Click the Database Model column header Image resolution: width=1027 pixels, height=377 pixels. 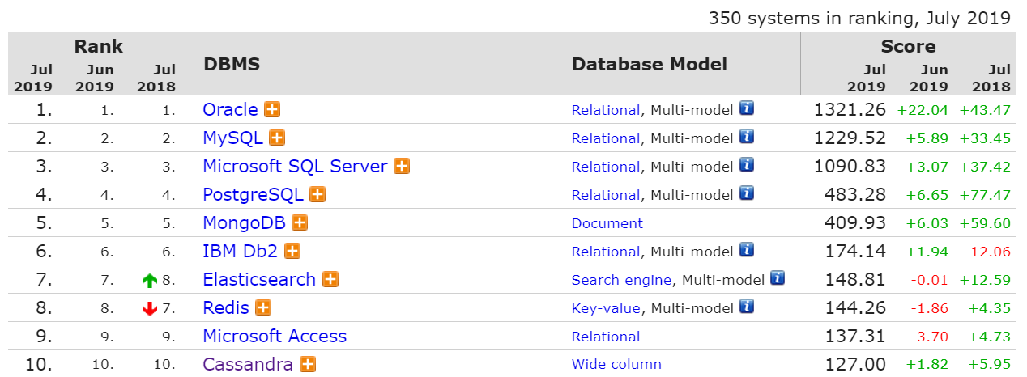click(x=650, y=64)
